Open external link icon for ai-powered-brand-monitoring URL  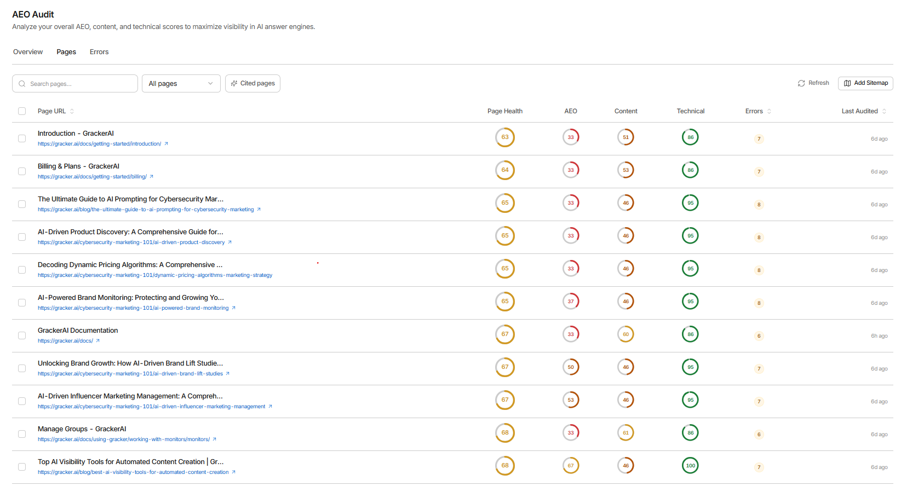coord(233,308)
